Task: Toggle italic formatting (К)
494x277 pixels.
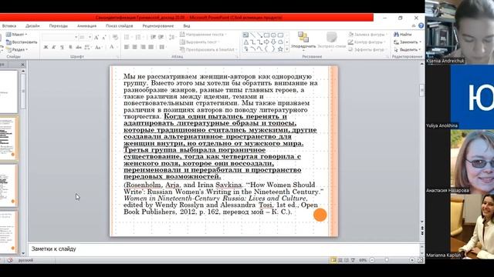Action: [x=54, y=47]
